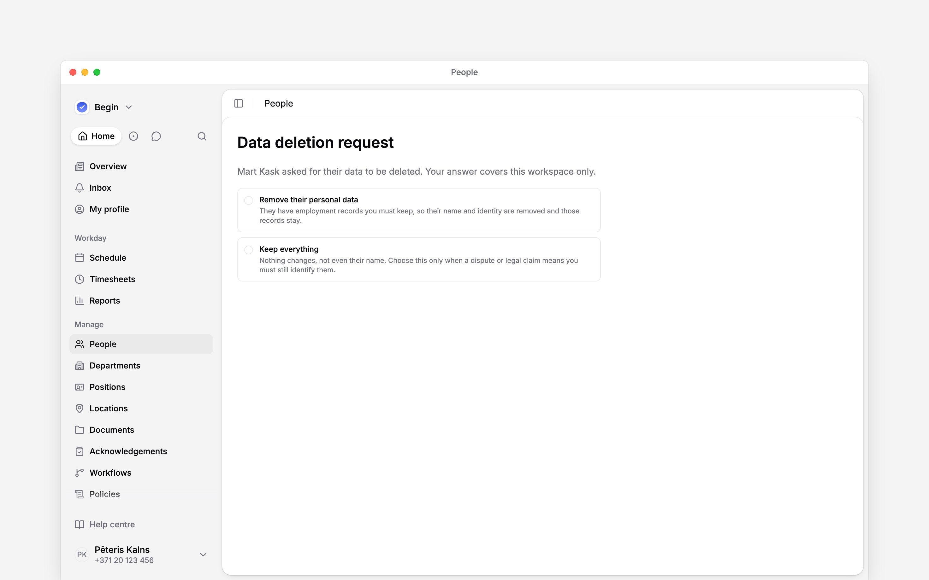The width and height of the screenshot is (929, 580).
Task: Click the Locations map pin icon
Action: pyautogui.click(x=80, y=409)
